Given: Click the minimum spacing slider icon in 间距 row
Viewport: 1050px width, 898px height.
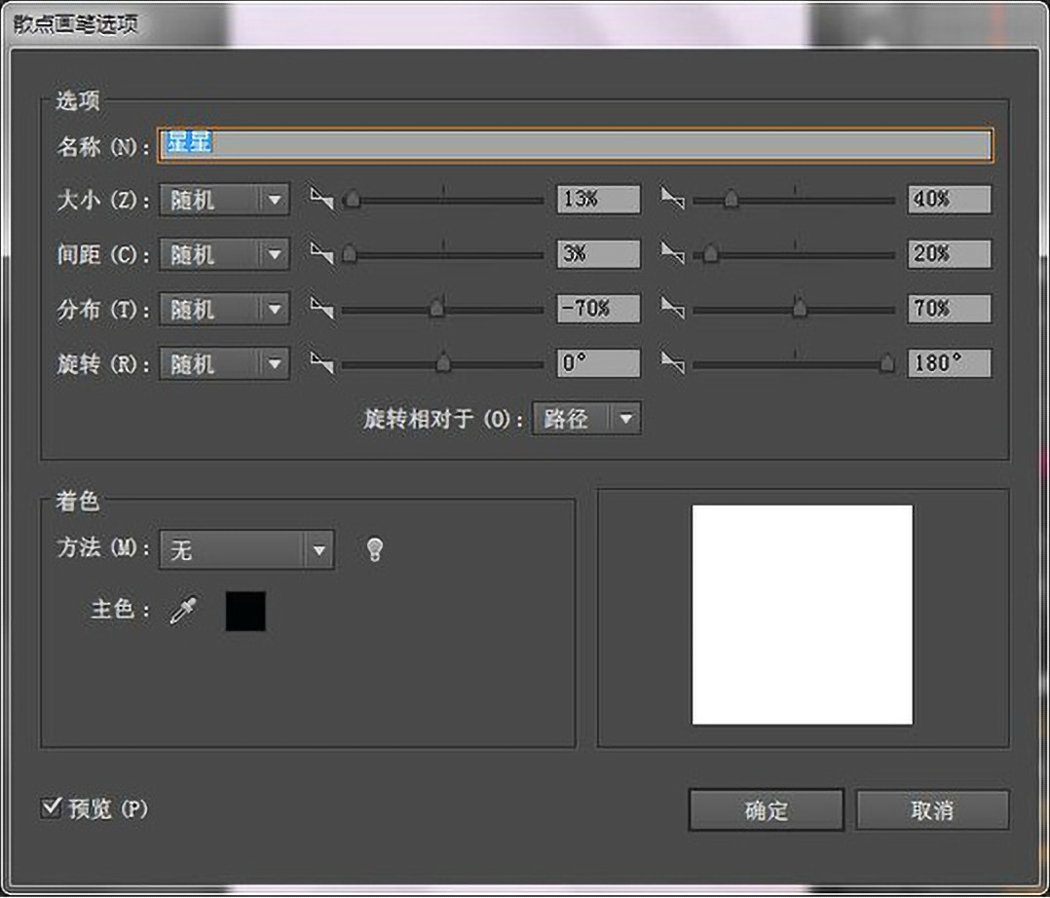Looking at the screenshot, I should pos(321,254).
